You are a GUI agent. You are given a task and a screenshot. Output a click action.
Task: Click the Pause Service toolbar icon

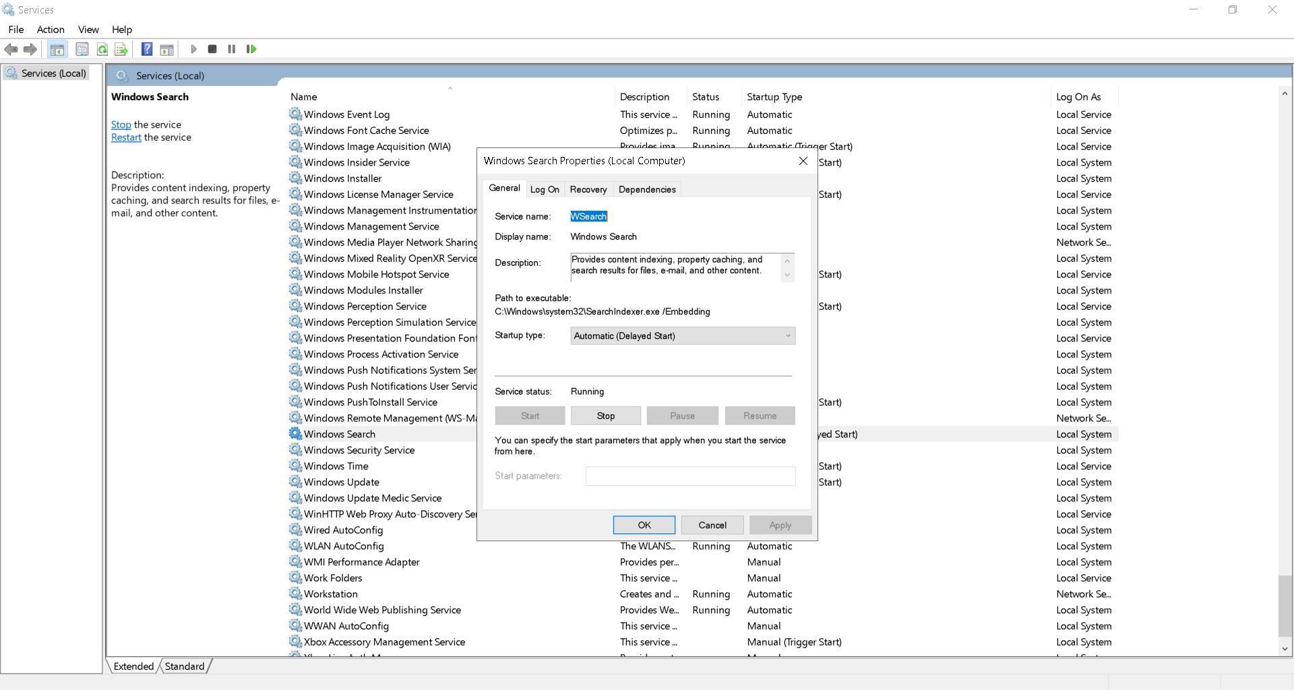click(232, 49)
